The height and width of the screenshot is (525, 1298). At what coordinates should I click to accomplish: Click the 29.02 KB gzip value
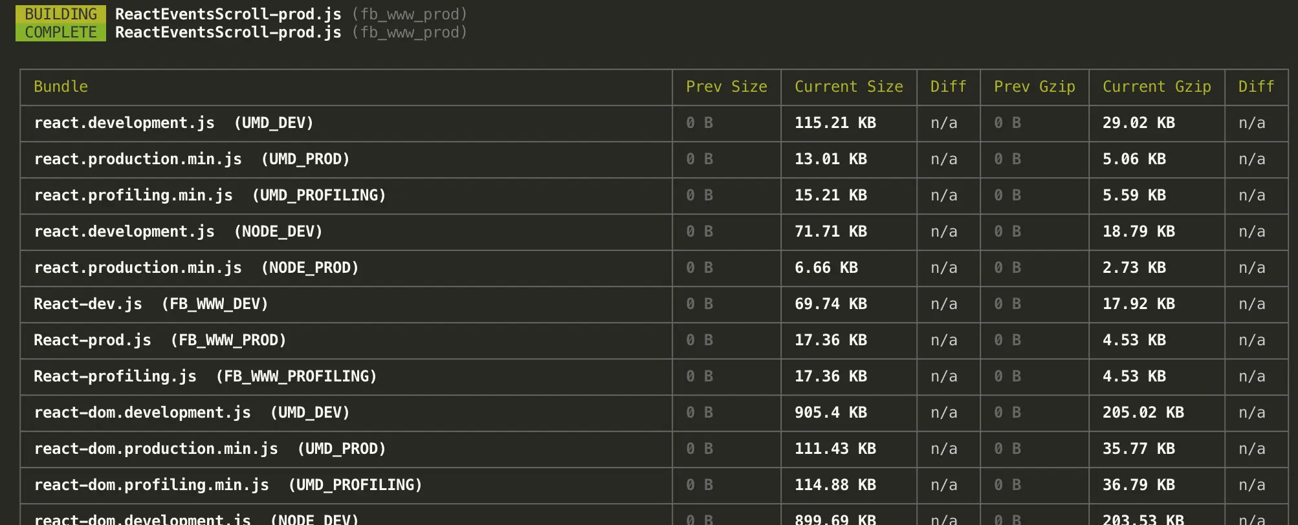[x=1139, y=123]
